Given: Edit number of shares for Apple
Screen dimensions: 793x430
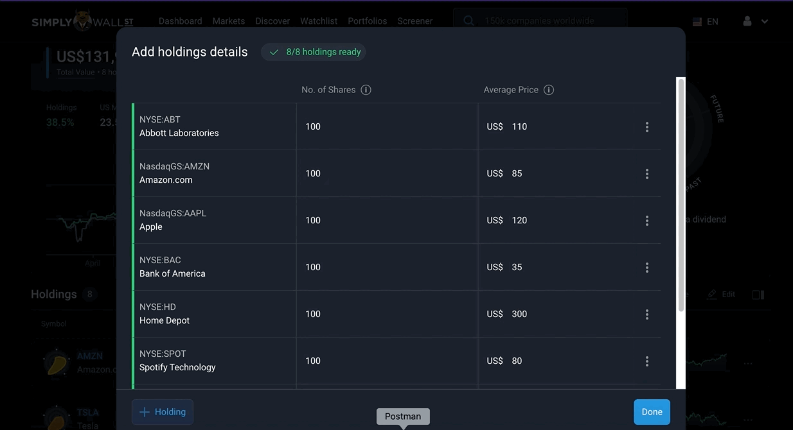Looking at the screenshot, I should pyautogui.click(x=387, y=220).
